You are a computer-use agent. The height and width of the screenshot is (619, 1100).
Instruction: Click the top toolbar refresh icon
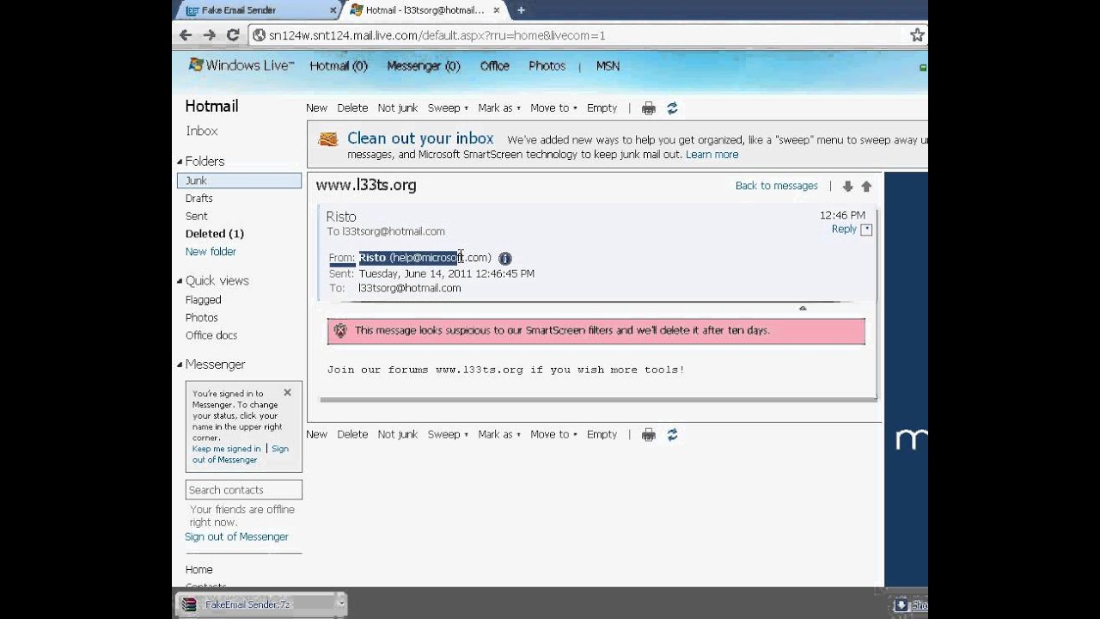pyautogui.click(x=672, y=108)
